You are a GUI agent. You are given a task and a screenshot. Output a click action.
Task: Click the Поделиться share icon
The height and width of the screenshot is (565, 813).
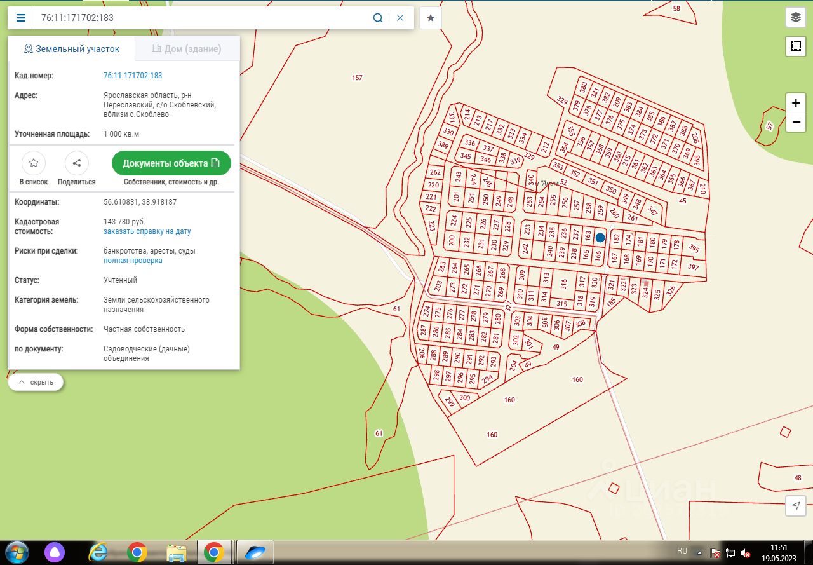click(x=77, y=163)
